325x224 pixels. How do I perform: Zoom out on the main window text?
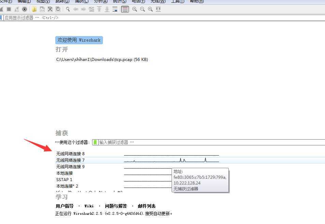point(143,9)
